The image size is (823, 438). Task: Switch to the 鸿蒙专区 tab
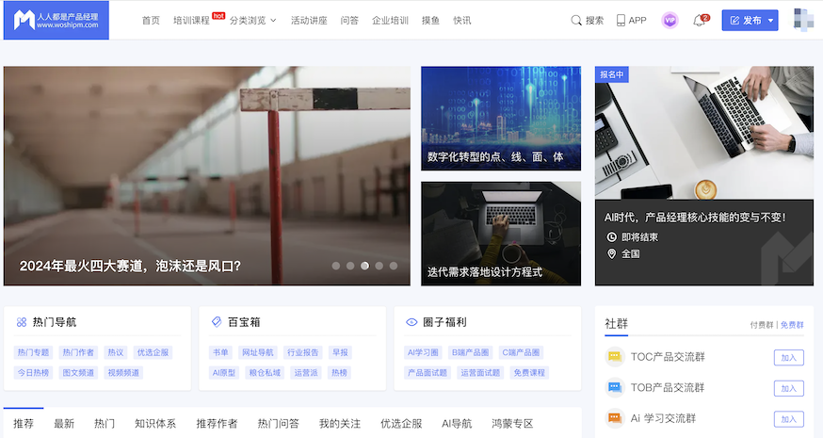pos(509,424)
